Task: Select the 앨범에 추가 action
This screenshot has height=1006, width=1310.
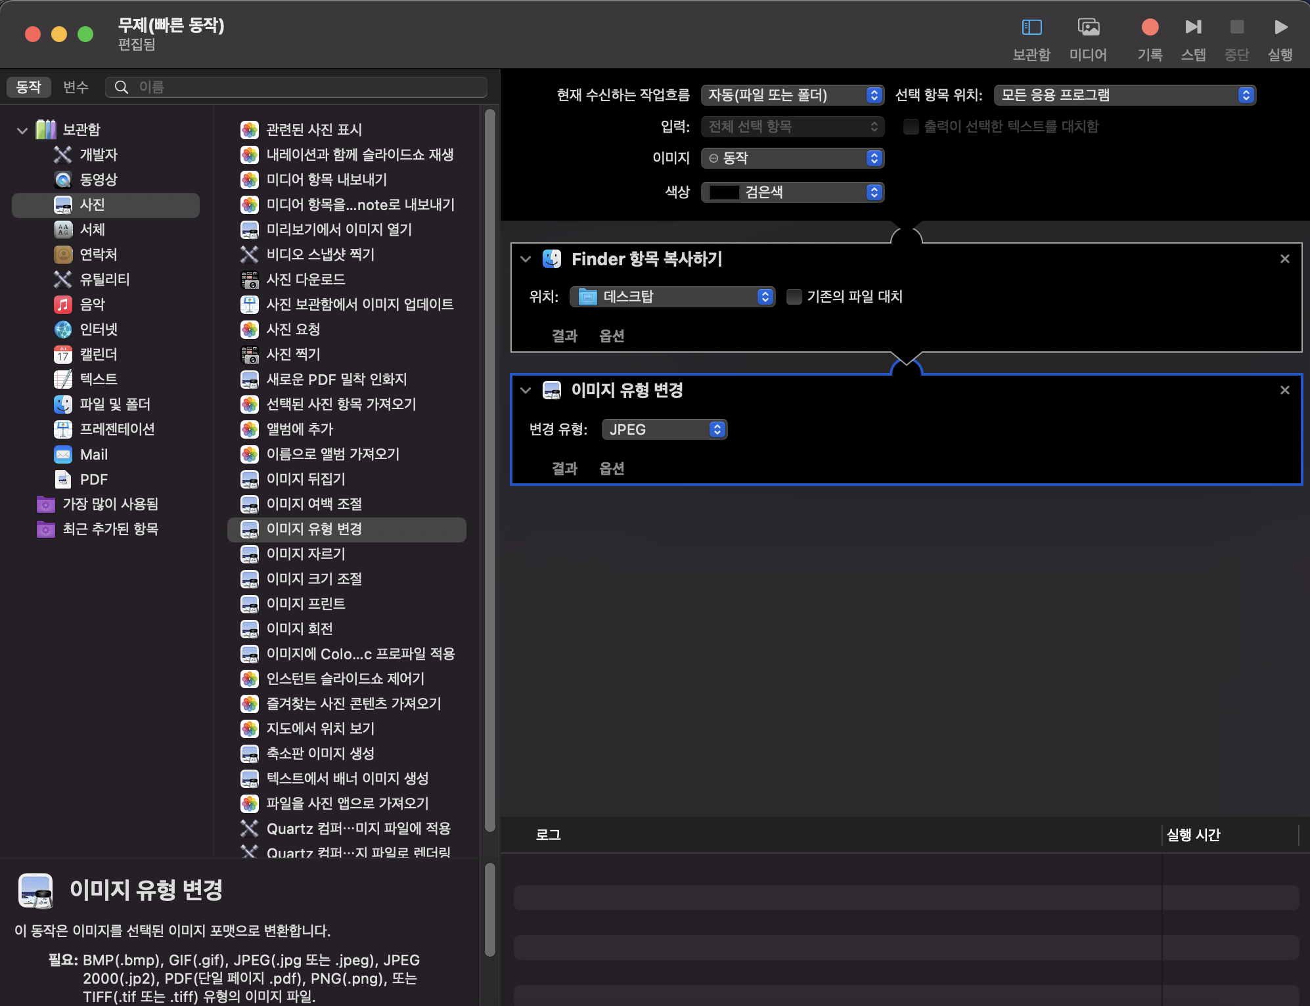Action: pos(347,429)
